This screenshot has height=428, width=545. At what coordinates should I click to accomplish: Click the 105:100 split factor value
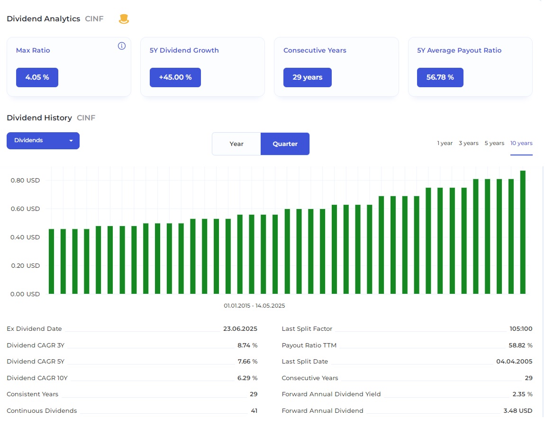521,329
